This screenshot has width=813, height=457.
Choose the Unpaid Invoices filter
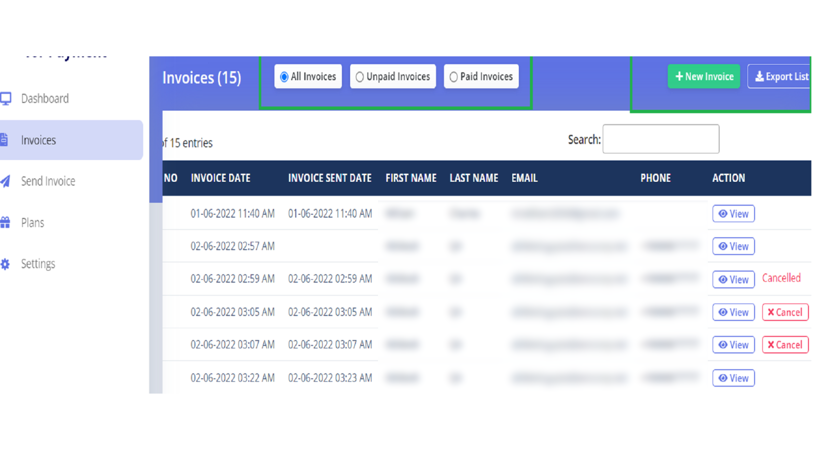(x=360, y=76)
